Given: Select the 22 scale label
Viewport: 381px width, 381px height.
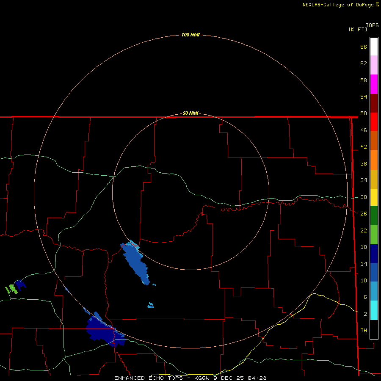Looking at the screenshot, I should (x=364, y=230).
